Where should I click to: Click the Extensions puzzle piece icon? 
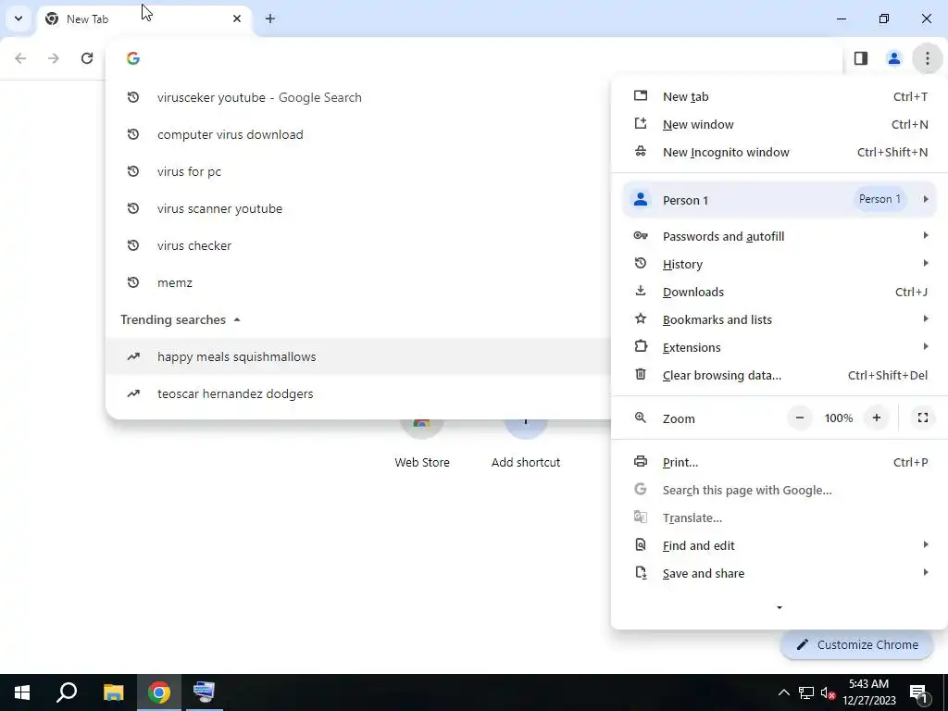(641, 346)
